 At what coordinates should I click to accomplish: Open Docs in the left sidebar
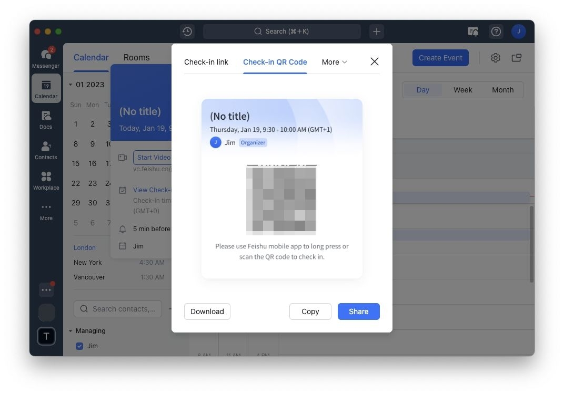(46, 119)
